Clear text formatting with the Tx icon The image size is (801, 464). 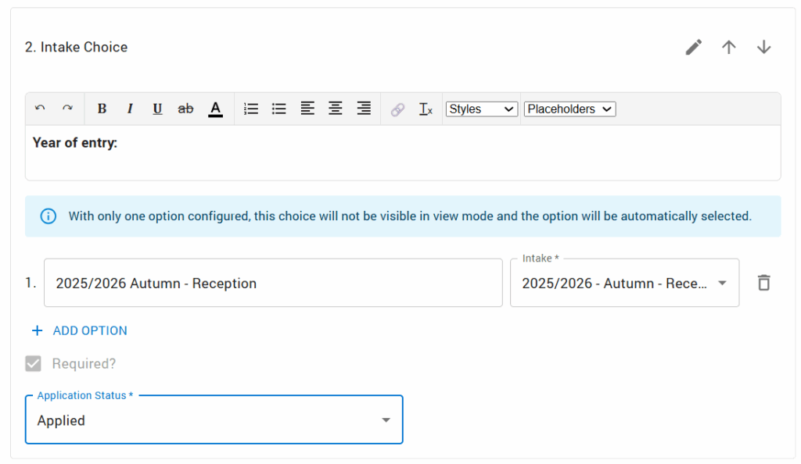pos(426,109)
